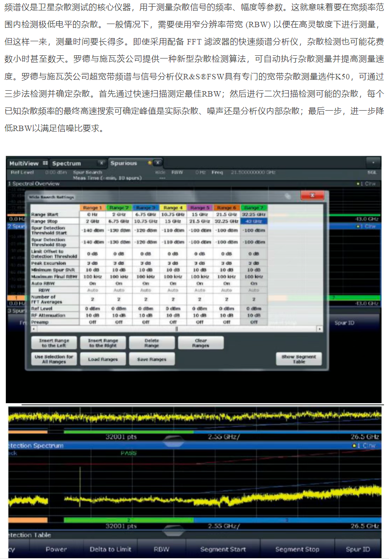Click the Show Segment Table button
The image size is (389, 560).
(299, 359)
